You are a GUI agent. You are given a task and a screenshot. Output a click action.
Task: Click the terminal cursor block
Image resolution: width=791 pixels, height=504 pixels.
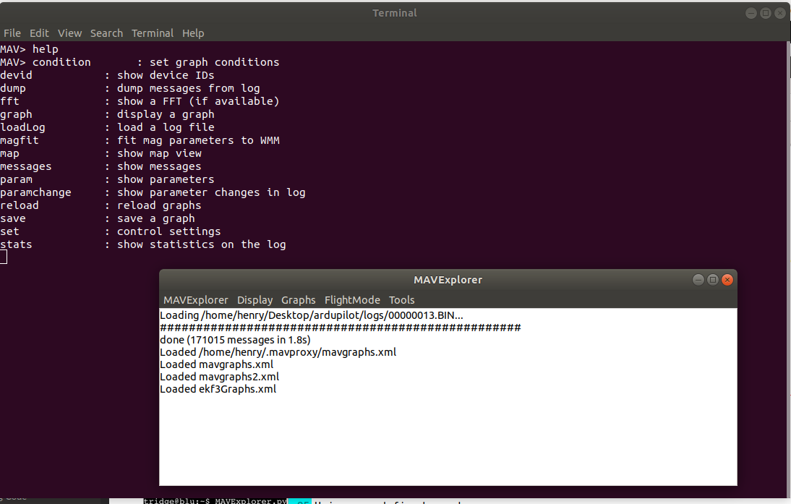point(4,257)
